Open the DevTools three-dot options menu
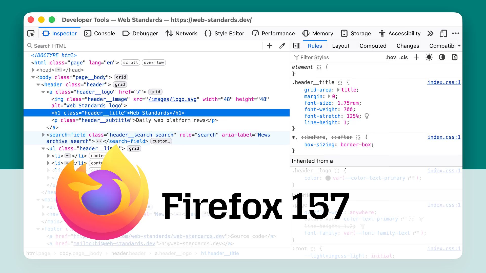The width and height of the screenshot is (486, 273). pos(456,33)
